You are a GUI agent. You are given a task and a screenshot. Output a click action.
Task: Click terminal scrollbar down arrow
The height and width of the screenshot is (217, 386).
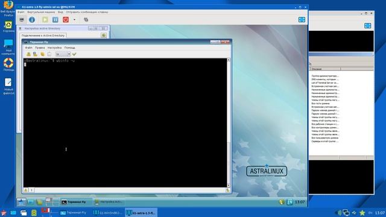tap(229, 186)
